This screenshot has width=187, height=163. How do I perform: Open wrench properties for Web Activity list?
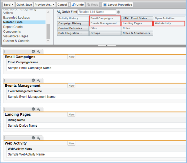click(39, 138)
